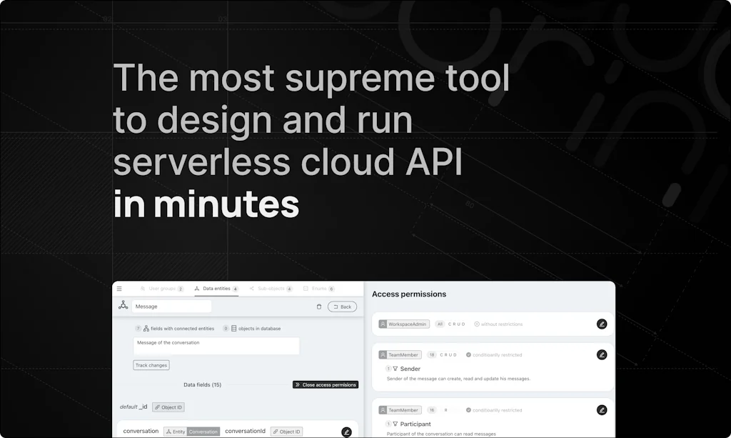
Task: Open the Sub-objects tab
Action: click(272, 289)
